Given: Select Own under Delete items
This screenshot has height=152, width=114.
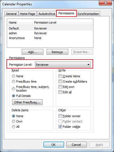Looking at the screenshot, I should pyautogui.click(x=14, y=121).
